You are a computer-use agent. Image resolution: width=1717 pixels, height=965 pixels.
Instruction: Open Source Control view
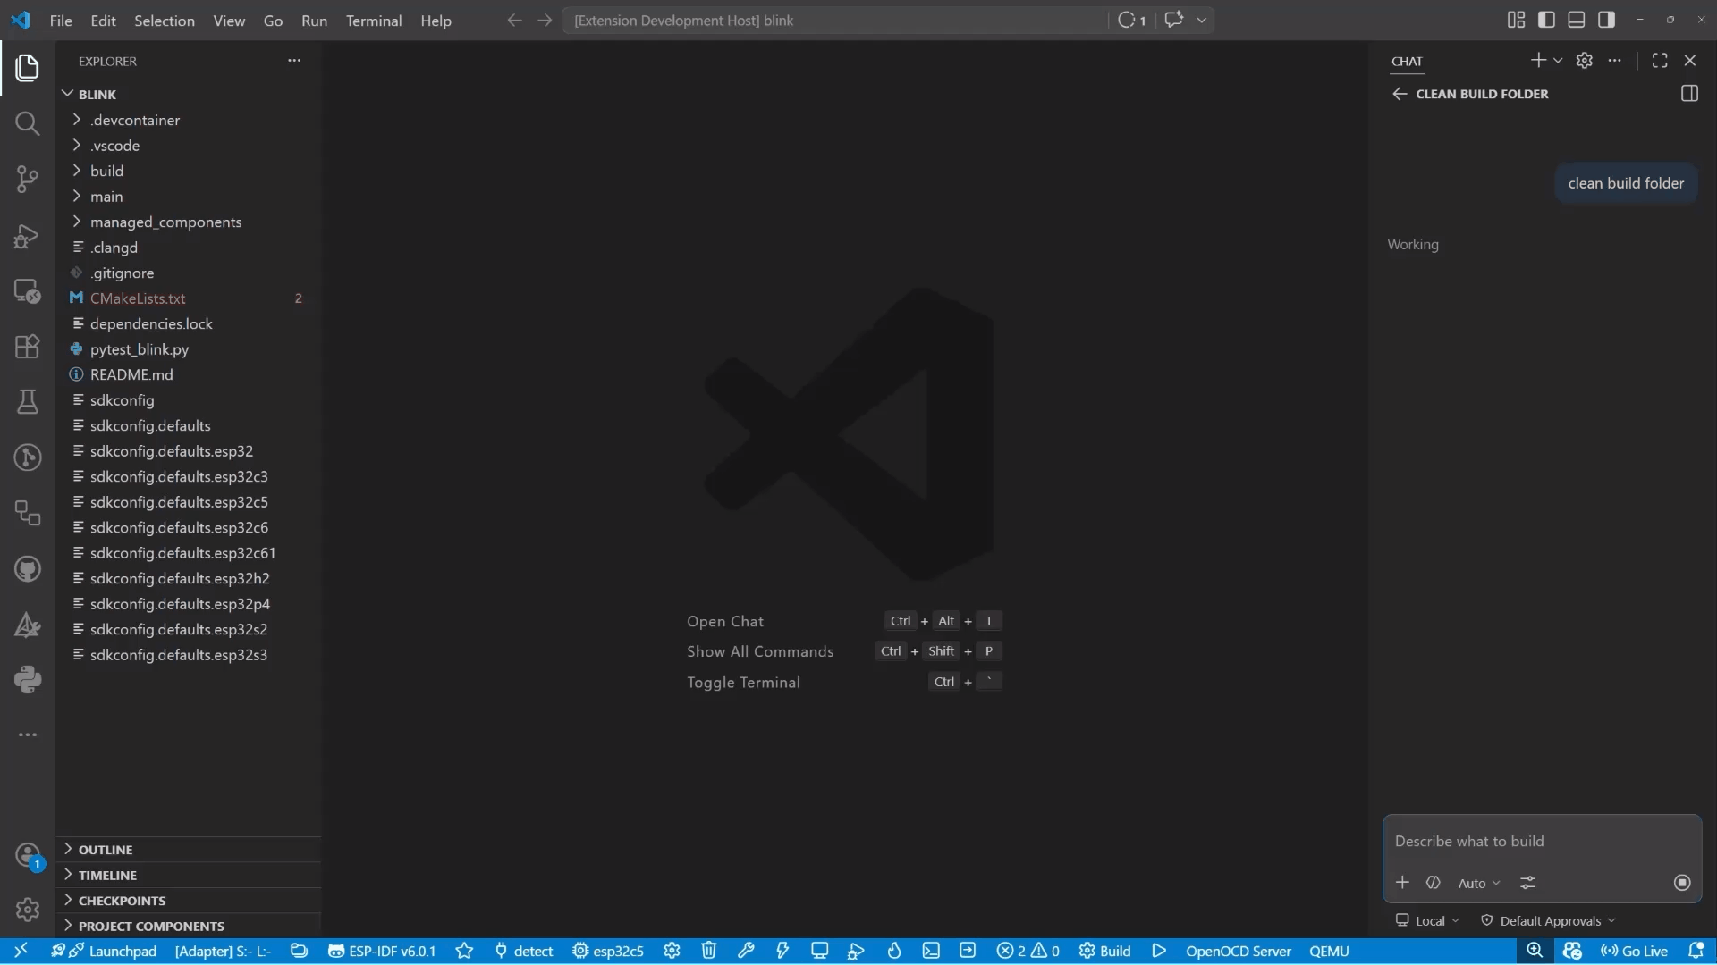point(28,180)
